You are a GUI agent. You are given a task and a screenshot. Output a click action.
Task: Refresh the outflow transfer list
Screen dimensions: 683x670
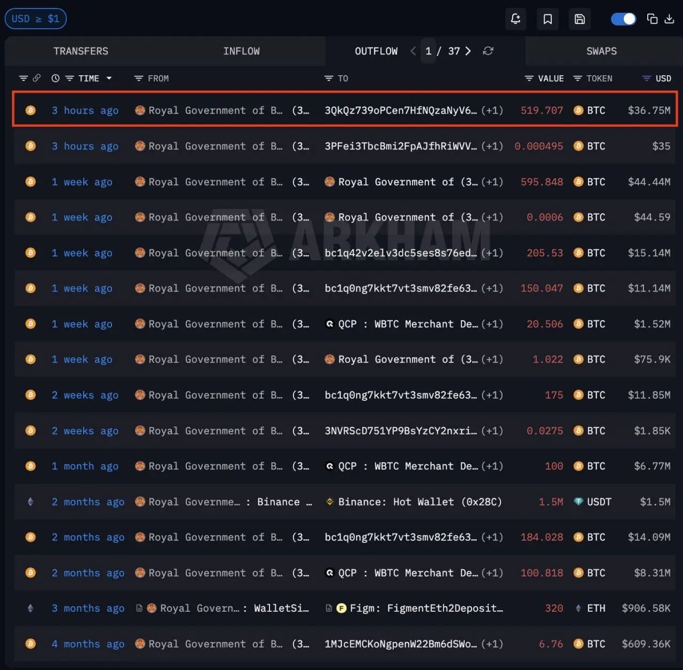coord(488,51)
